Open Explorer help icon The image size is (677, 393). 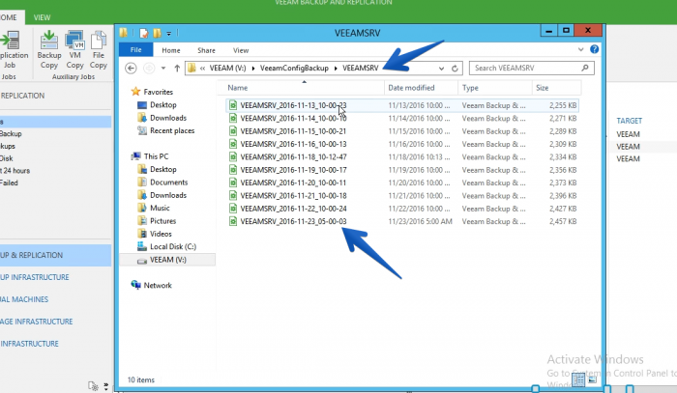(x=594, y=49)
